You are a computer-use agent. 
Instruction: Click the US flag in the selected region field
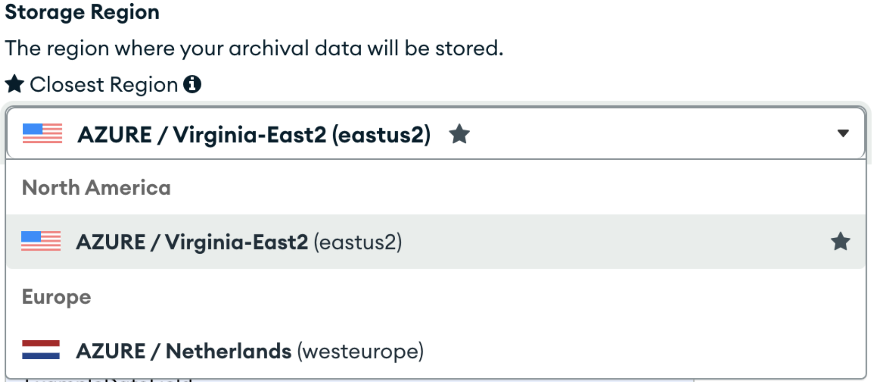(42, 133)
